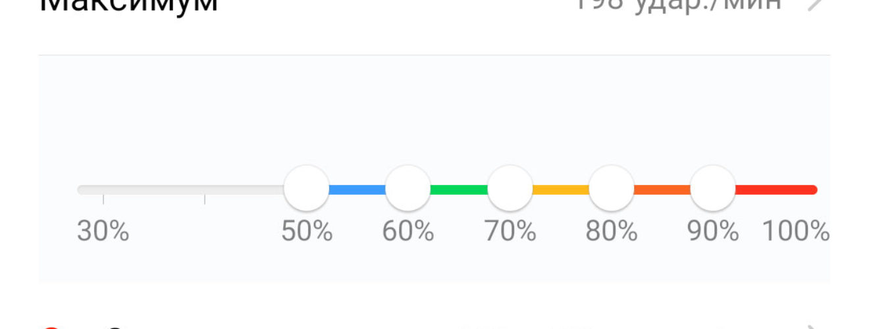
Task: Select the 50% slider handle
Action: coord(306,188)
